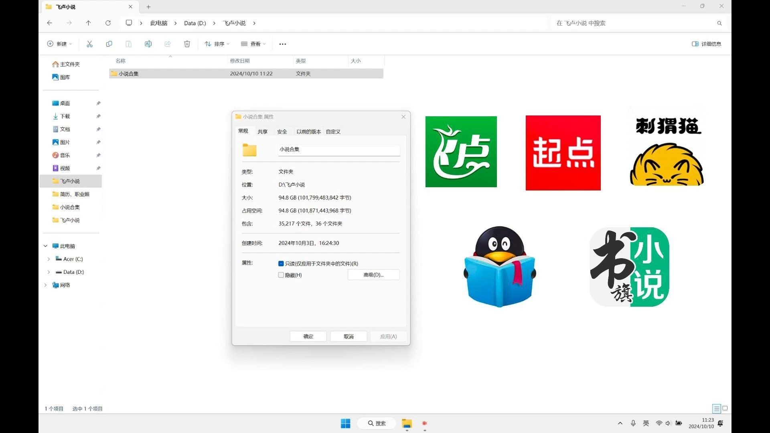Switch to the 安全 tab
Image resolution: width=770 pixels, height=433 pixels.
(282, 132)
